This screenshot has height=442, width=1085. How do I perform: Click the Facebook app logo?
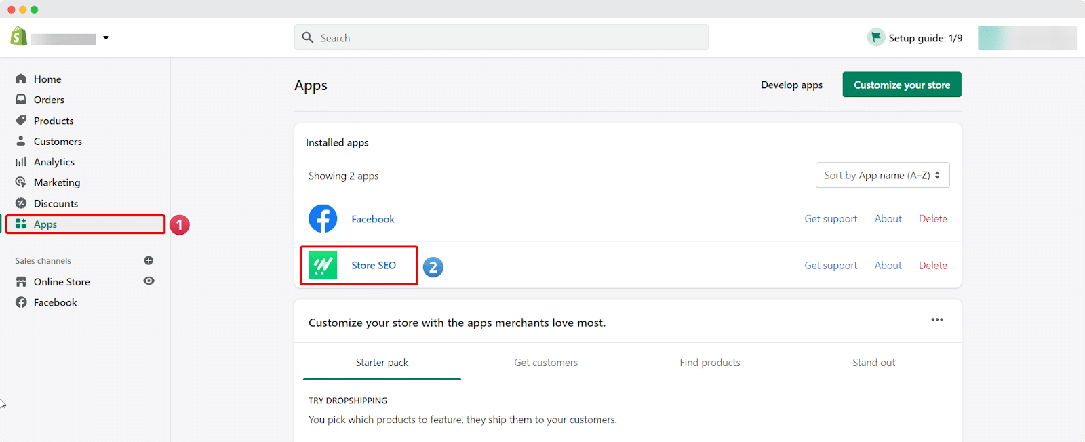[323, 218]
